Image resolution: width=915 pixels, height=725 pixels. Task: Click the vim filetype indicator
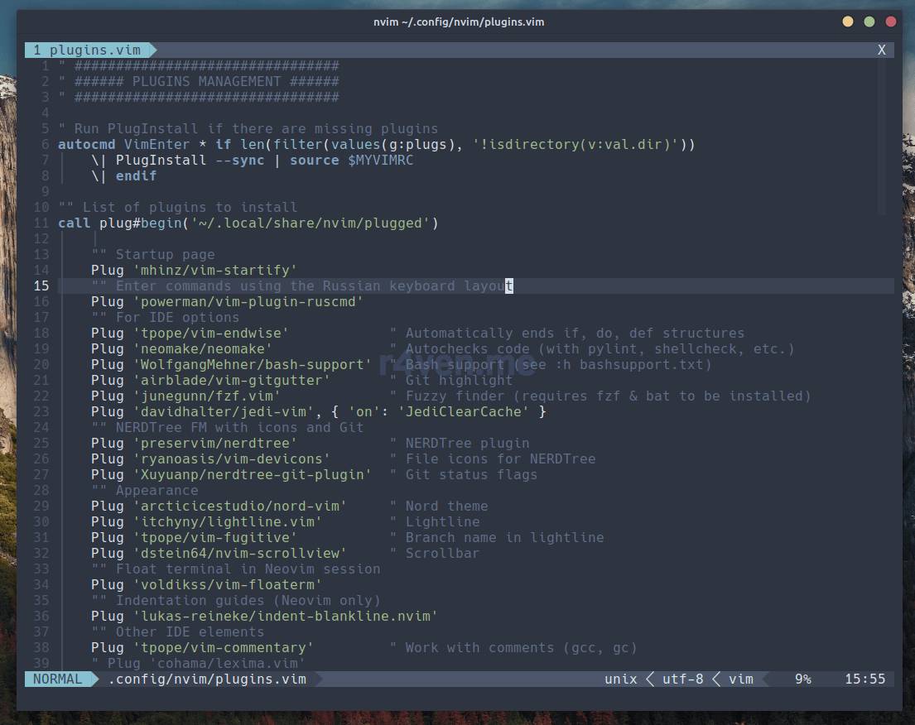740,679
